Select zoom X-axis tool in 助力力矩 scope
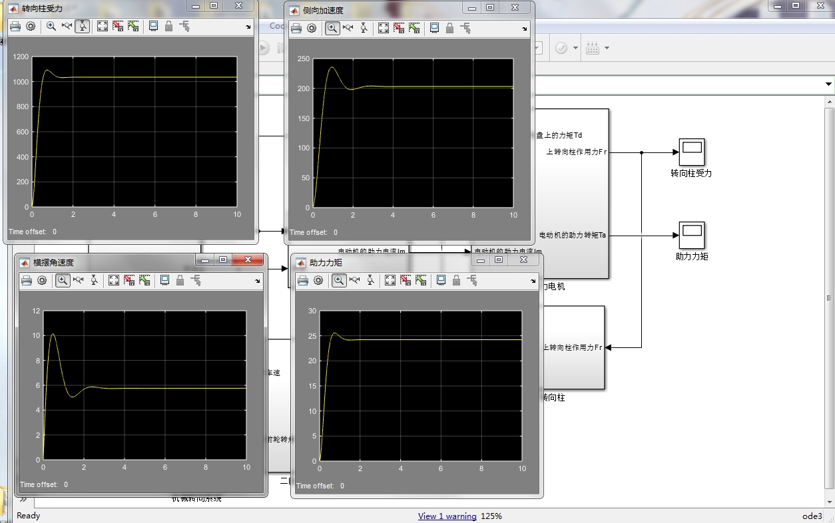The height and width of the screenshot is (523, 835). click(354, 280)
